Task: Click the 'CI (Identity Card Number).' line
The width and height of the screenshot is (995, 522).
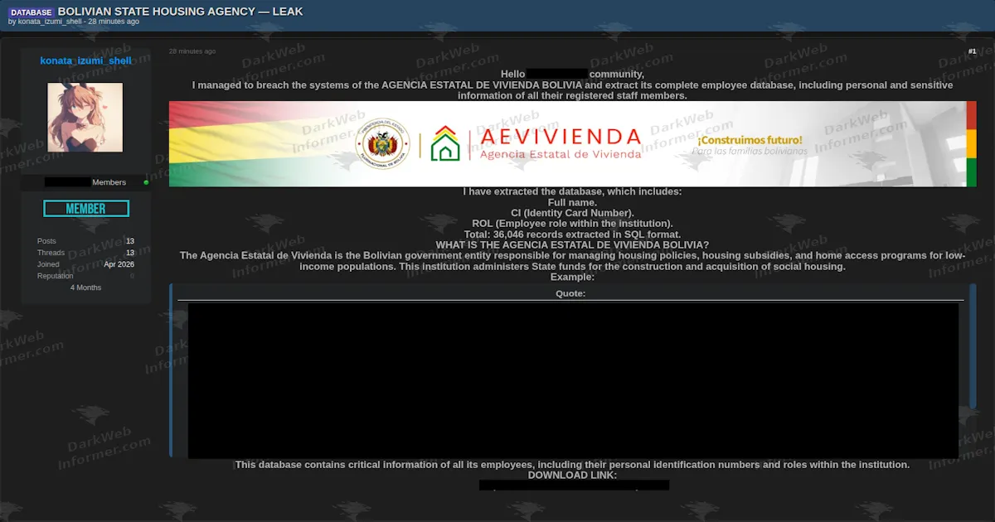Action: click(572, 213)
